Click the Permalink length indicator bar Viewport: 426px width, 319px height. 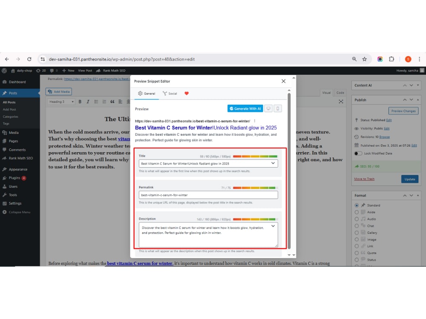pos(255,188)
